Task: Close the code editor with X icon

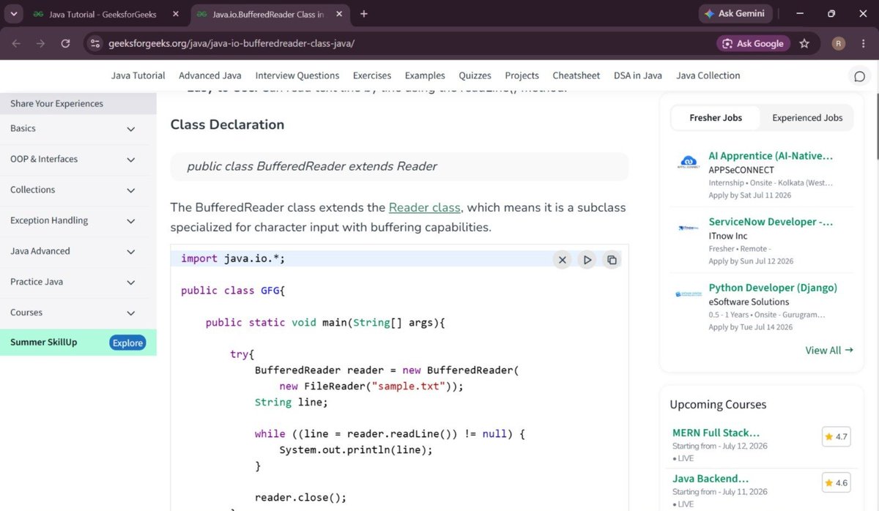Action: click(x=562, y=259)
